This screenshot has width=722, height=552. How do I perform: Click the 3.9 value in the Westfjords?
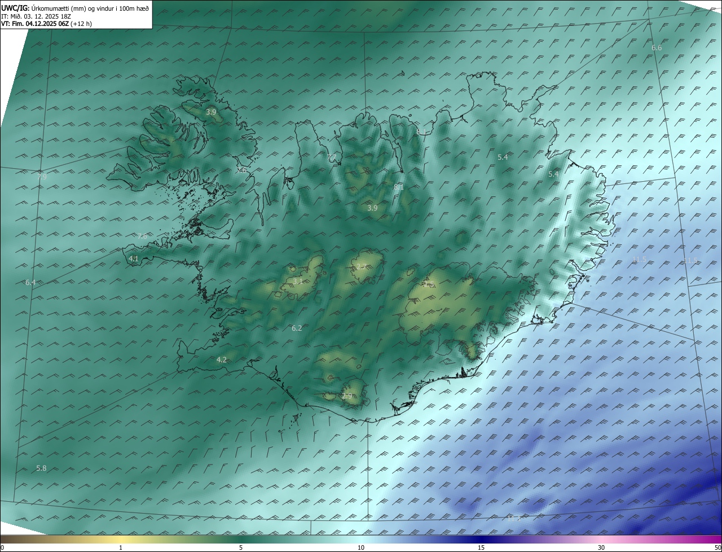(211, 112)
